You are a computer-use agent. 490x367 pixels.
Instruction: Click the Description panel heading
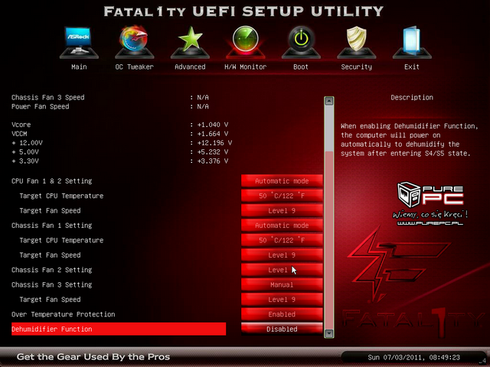412,97
